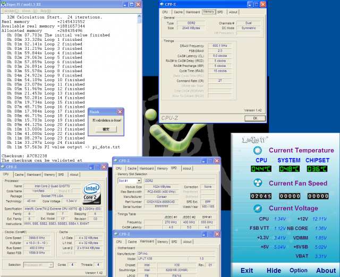The width and height of the screenshot is (340, 277).
Task: Click the 02045 fan speed counter
Action: (261, 196)
